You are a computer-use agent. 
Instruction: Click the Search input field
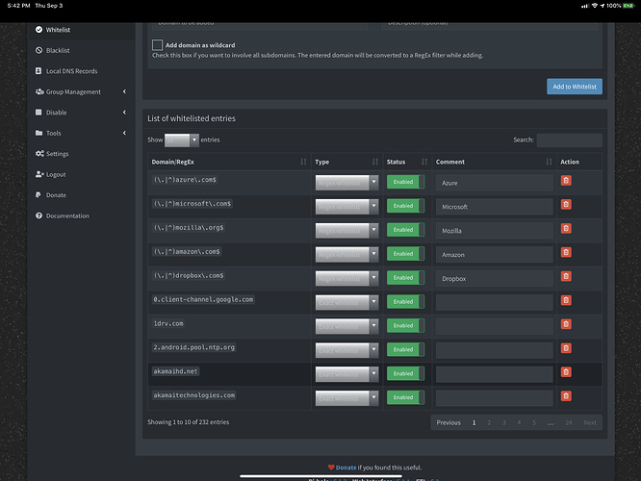(x=569, y=139)
